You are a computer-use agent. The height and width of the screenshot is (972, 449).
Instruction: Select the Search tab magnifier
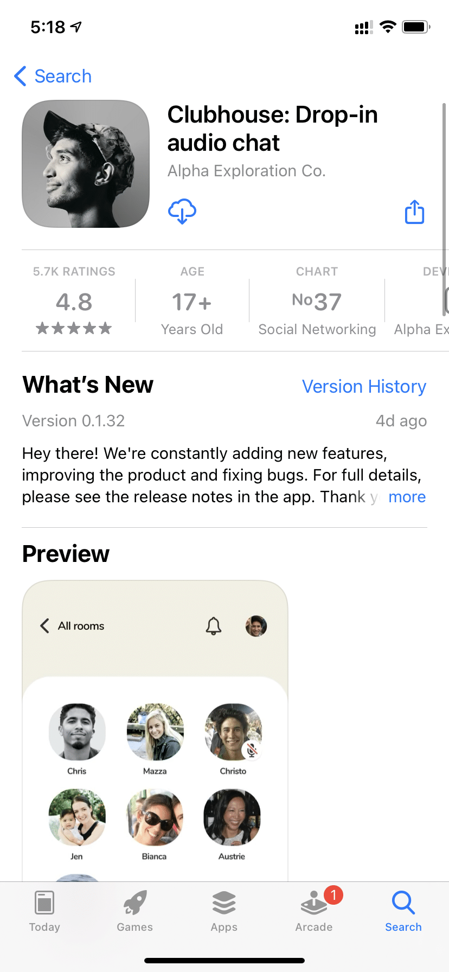click(403, 911)
